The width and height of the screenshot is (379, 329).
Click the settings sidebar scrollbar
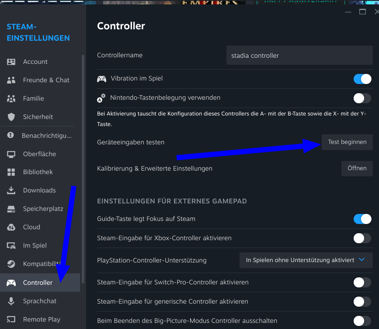tap(83, 169)
